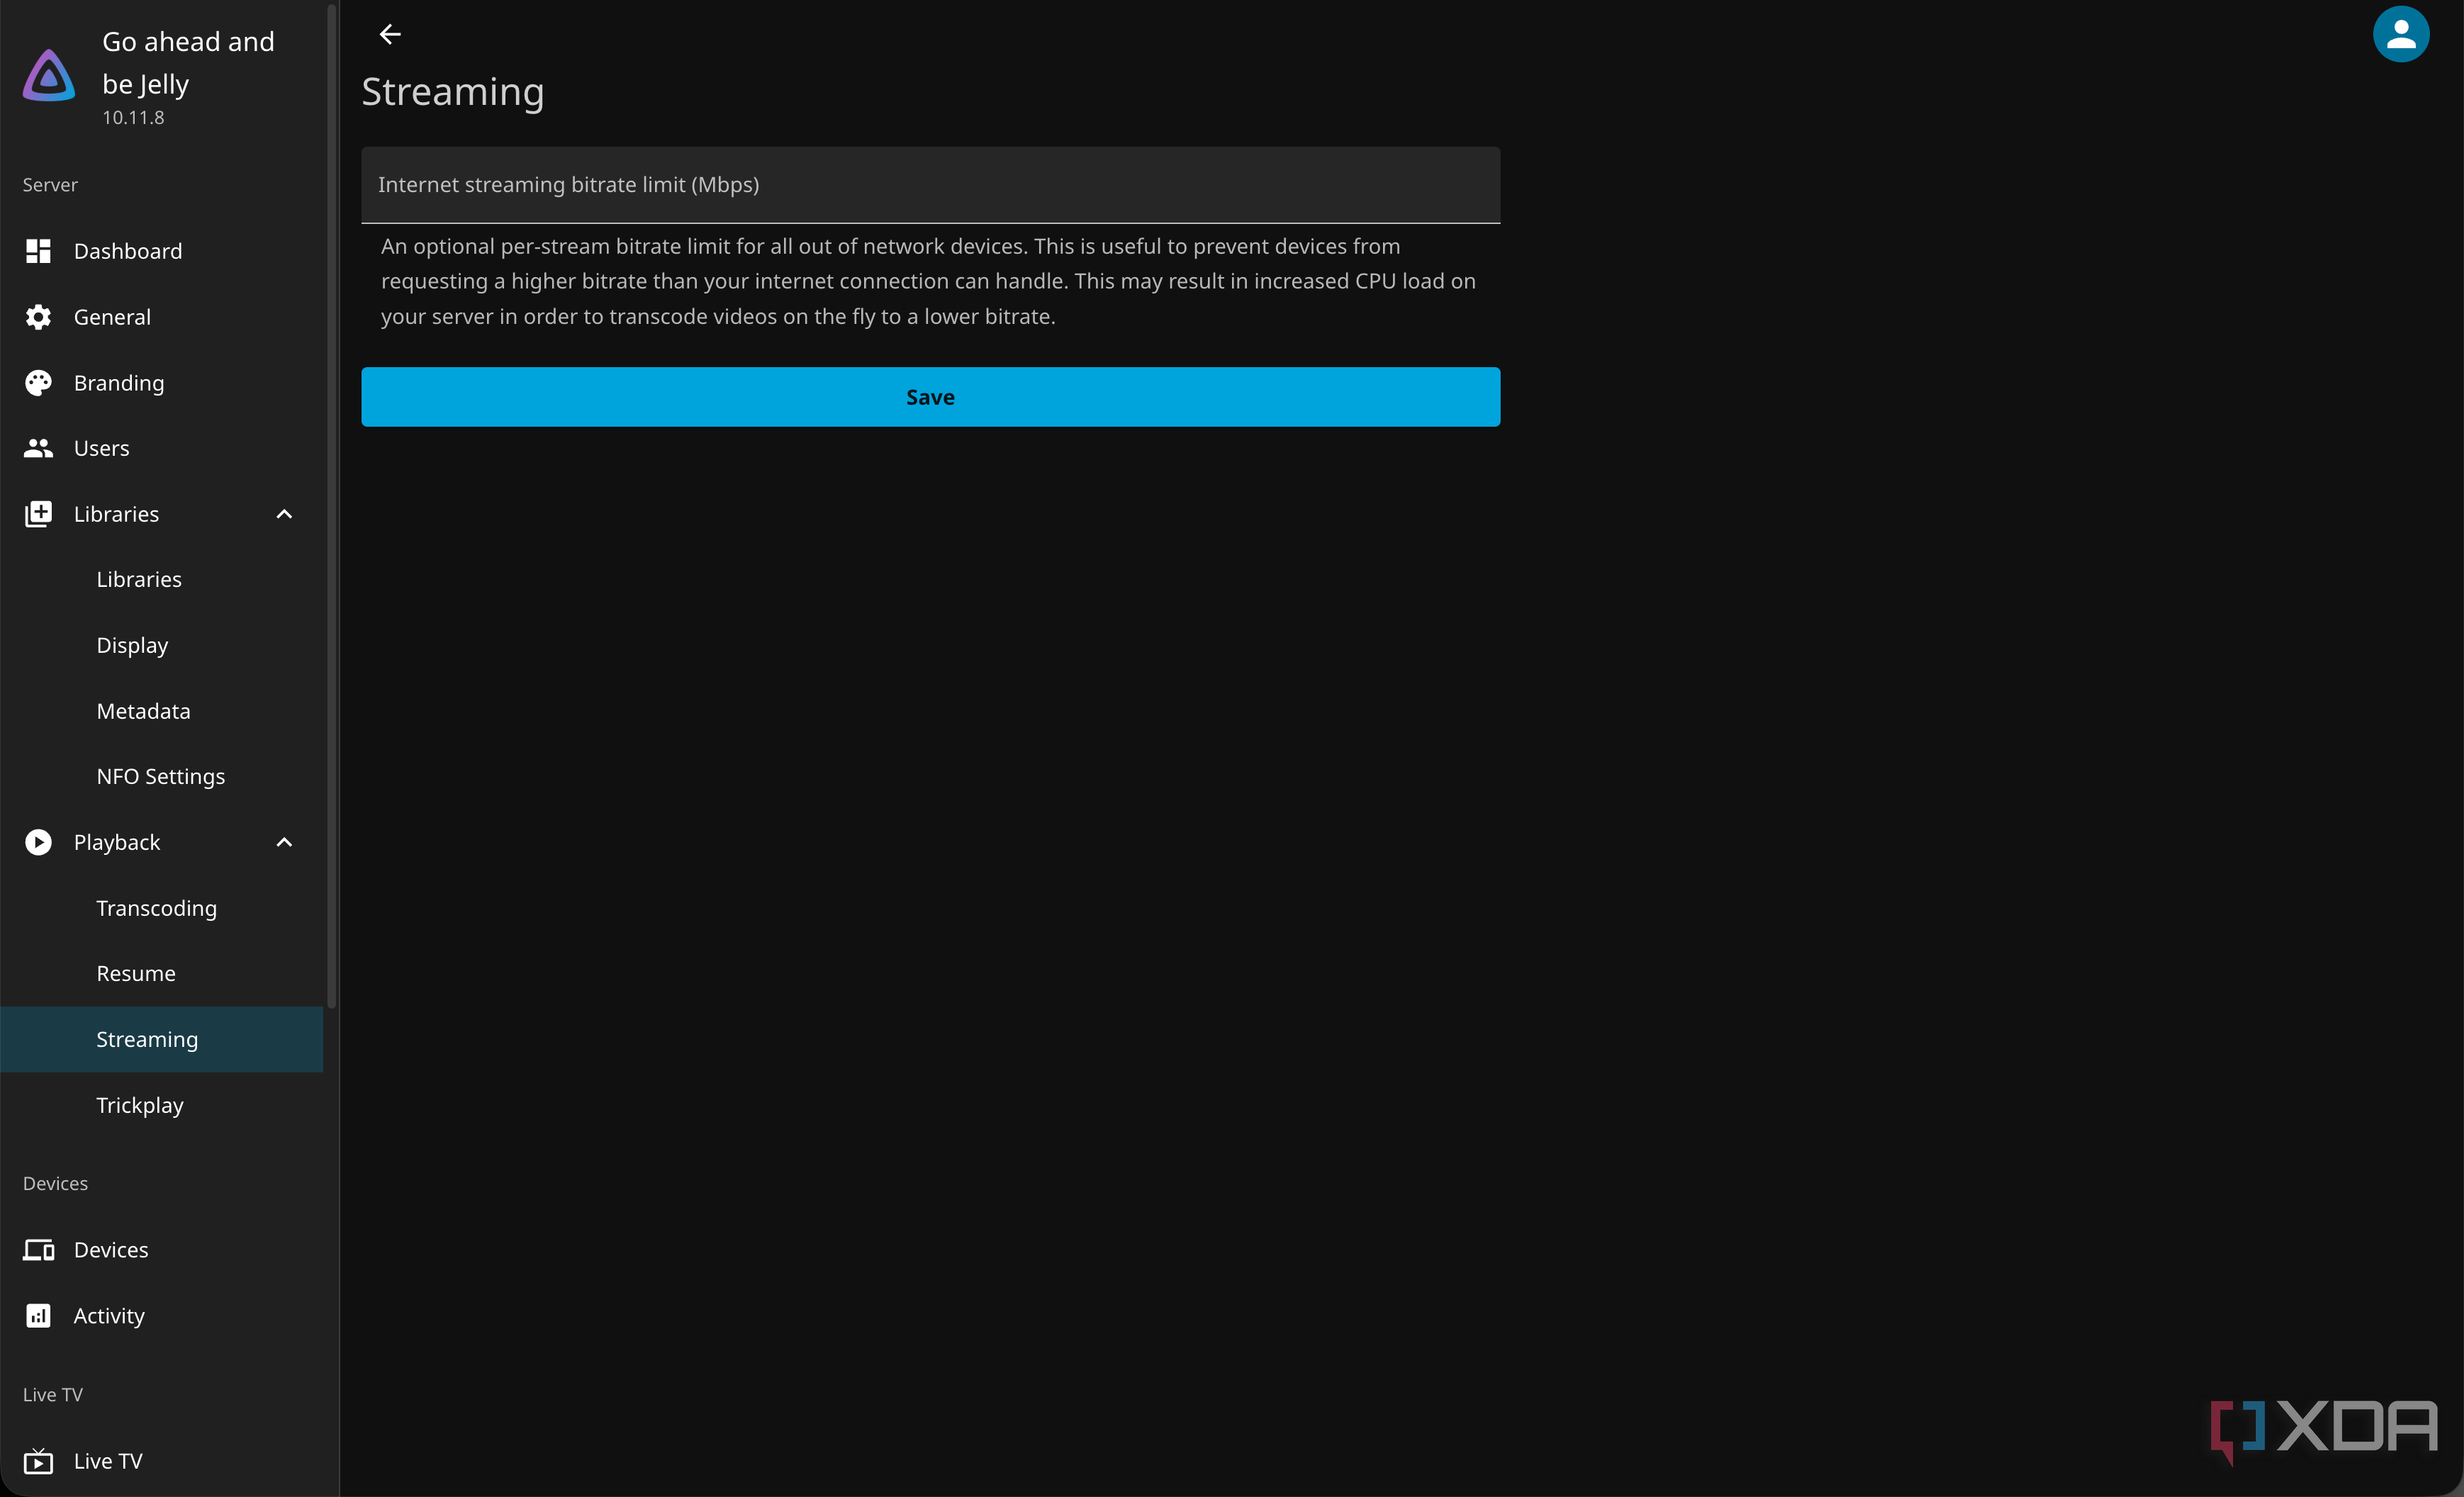Click the Branding palette icon
Viewport: 2464px width, 1497px height.
point(38,383)
